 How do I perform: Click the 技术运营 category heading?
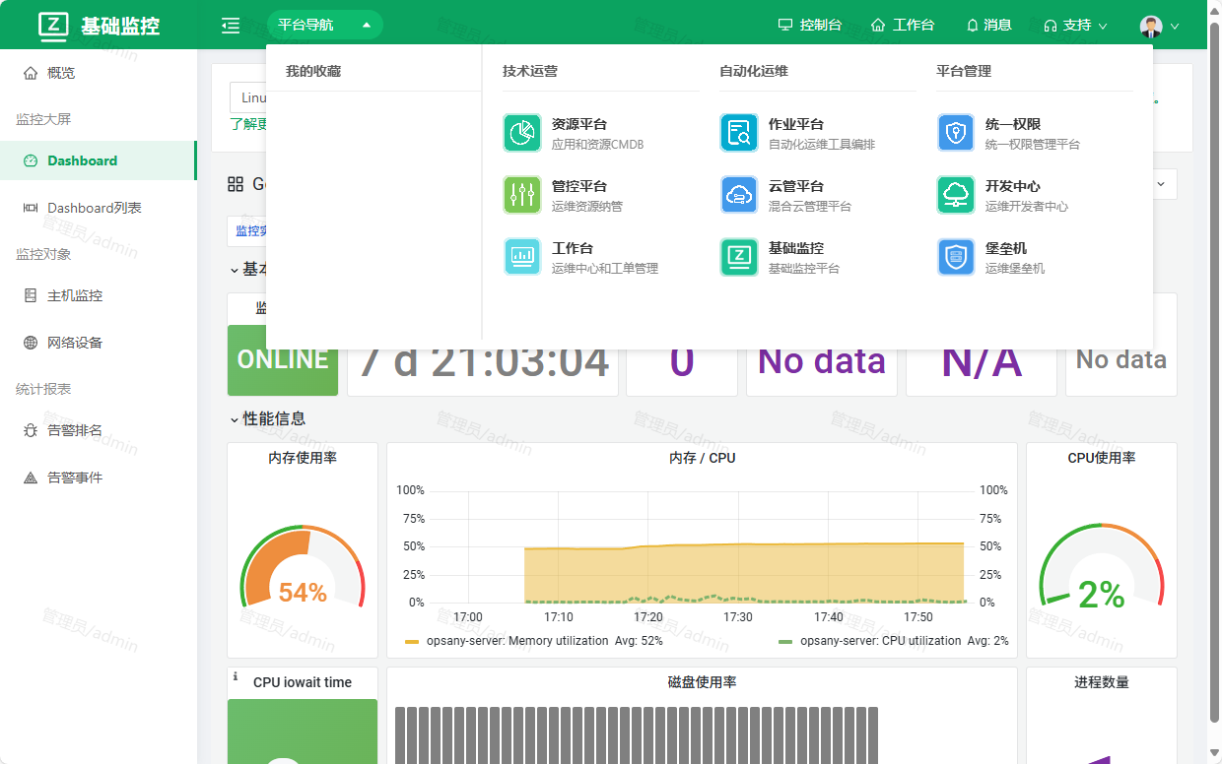530,71
